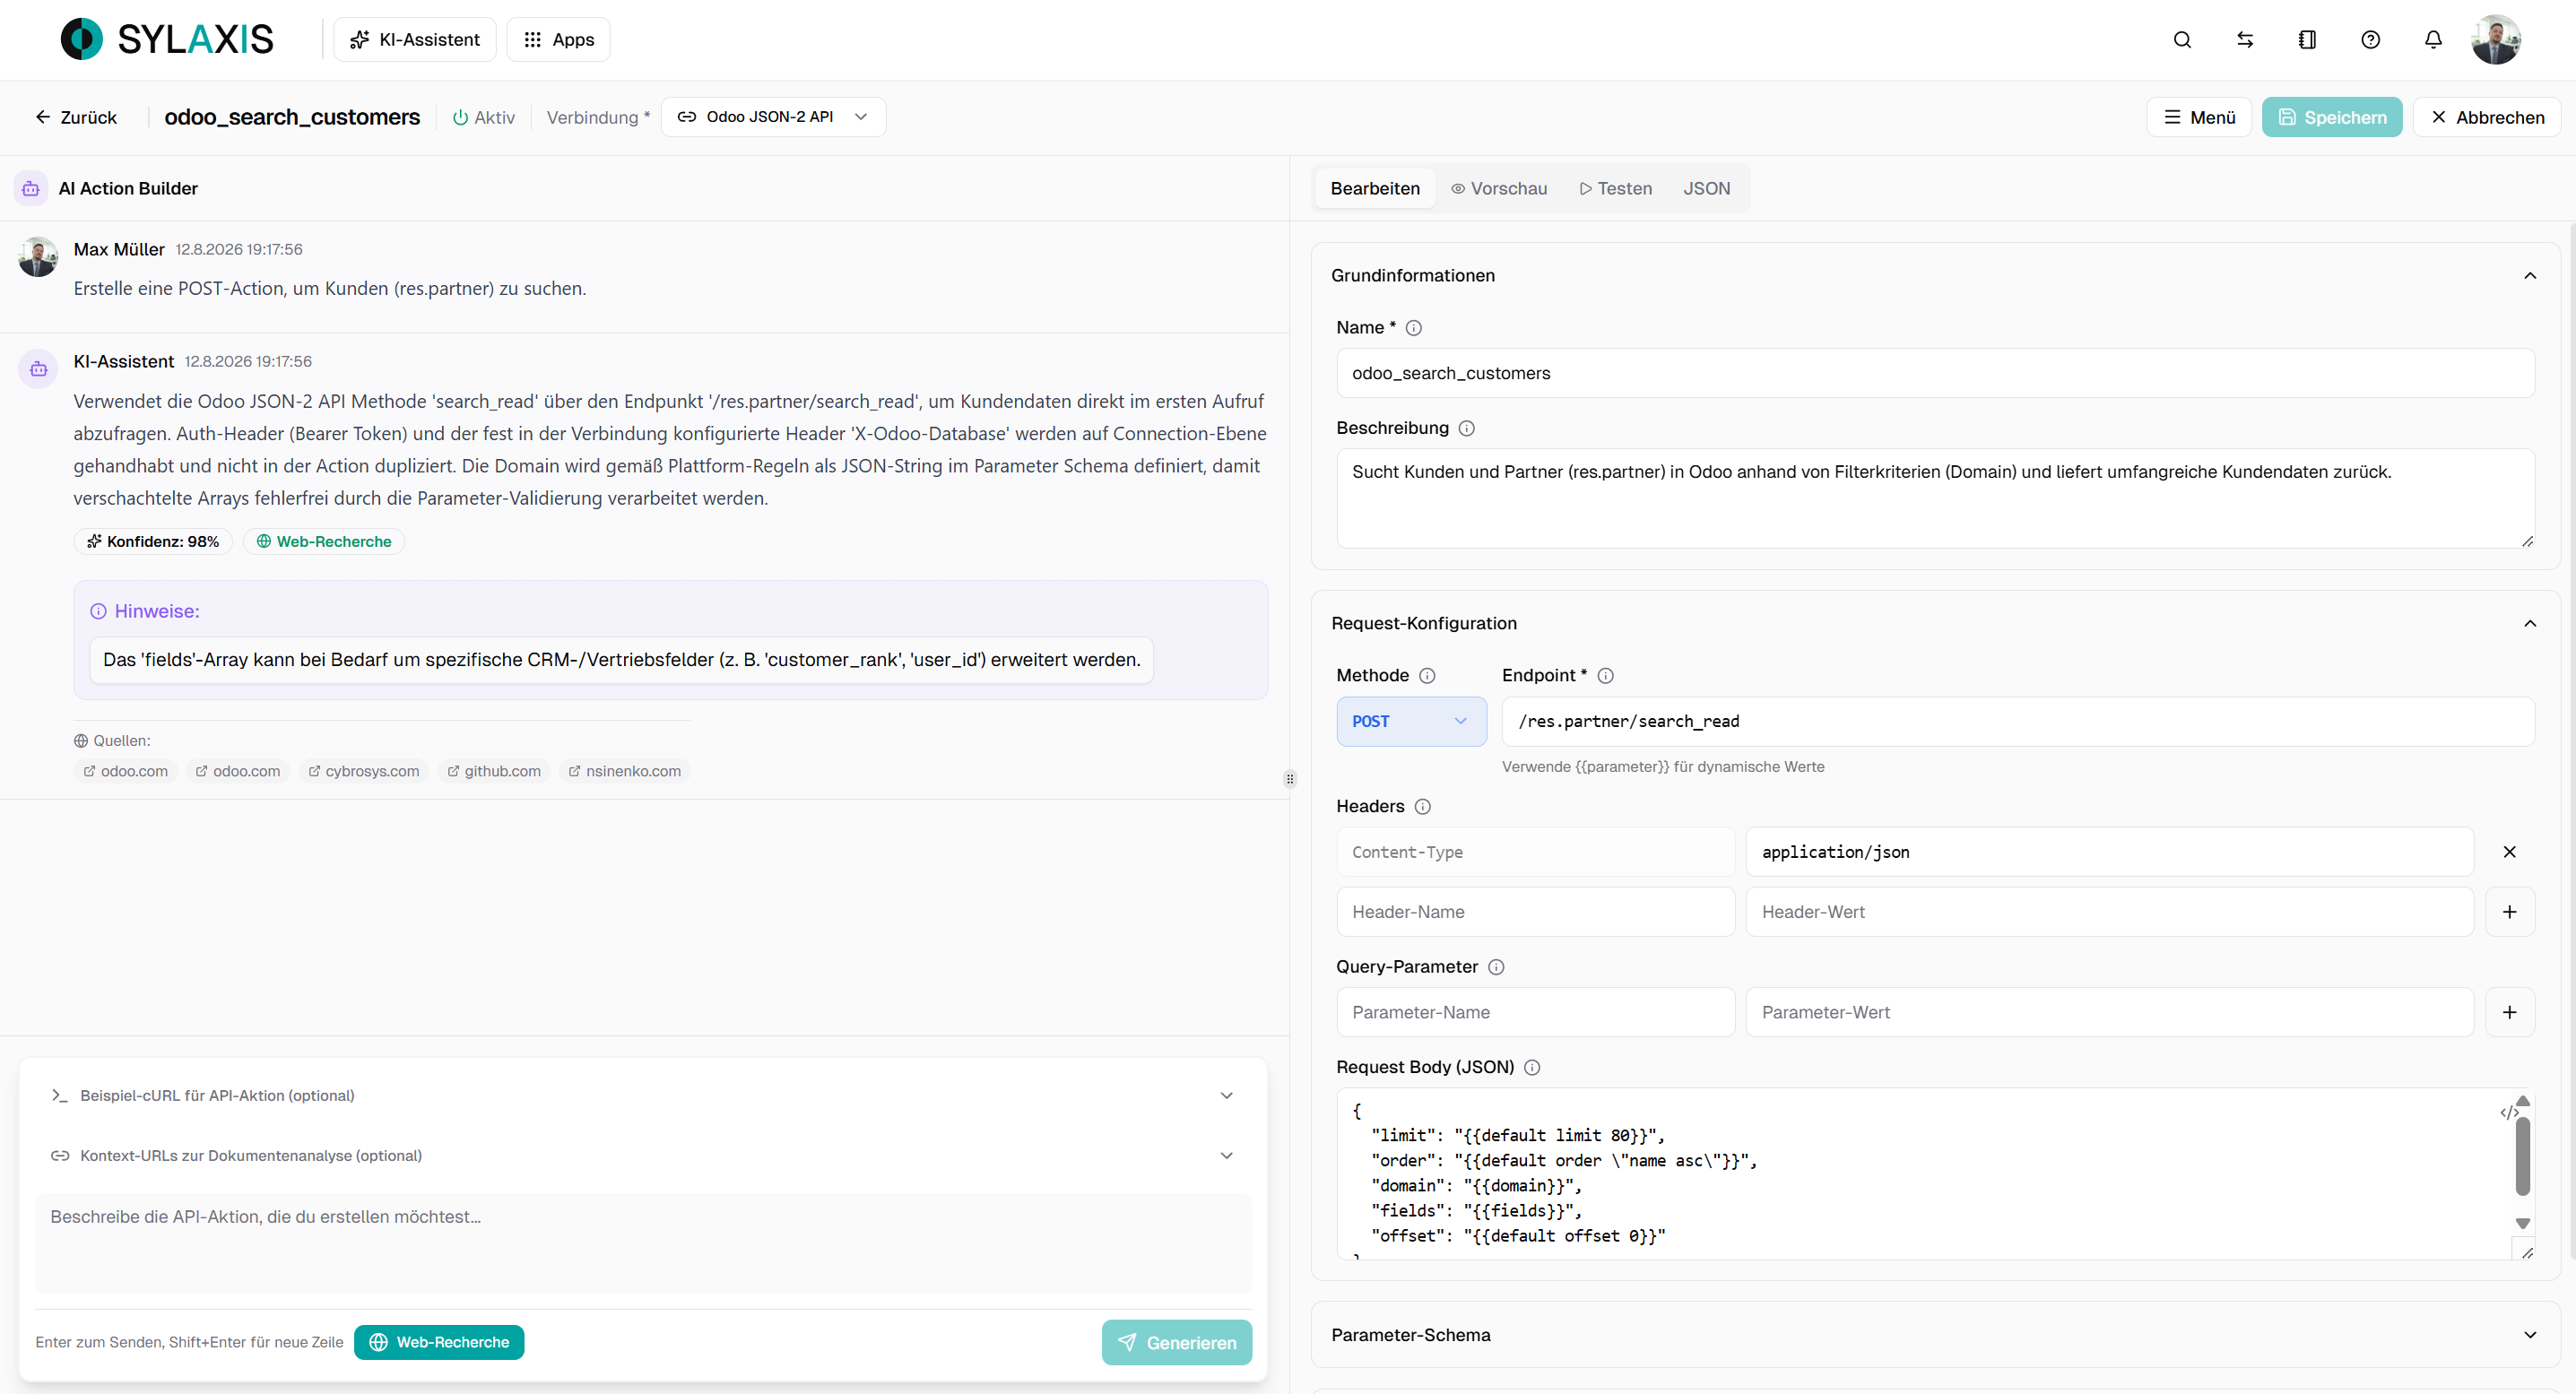Click info icon next to Endpoint
The height and width of the screenshot is (1394, 2576).
(1605, 676)
